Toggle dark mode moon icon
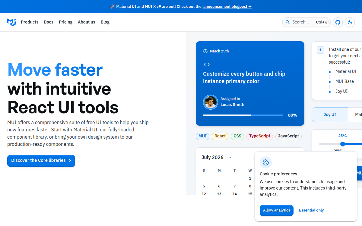Screen dimensions: 362x226 350,22
